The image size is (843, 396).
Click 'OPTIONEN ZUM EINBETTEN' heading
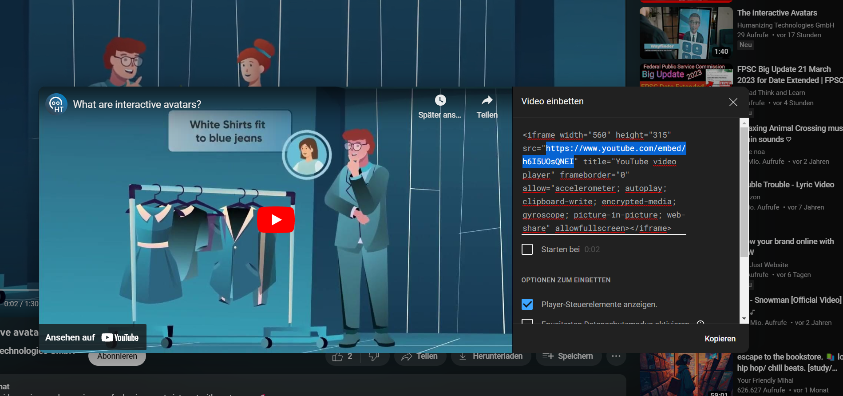566,280
